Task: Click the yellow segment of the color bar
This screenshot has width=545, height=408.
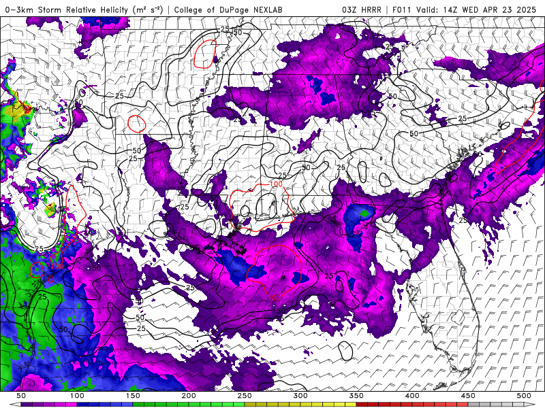Action: 300,405
